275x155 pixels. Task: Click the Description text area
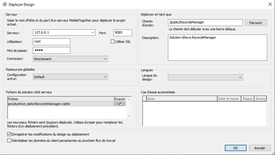tap(217, 48)
